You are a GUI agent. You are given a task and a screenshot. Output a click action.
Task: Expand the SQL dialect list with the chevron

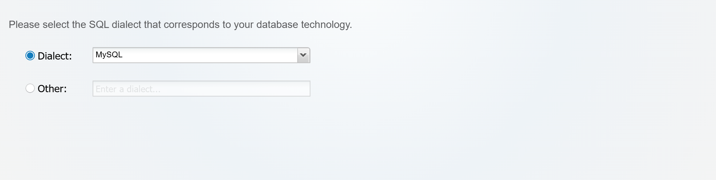[x=303, y=55]
